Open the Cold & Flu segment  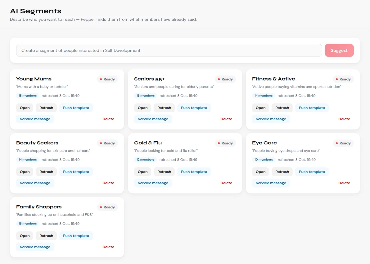[x=143, y=172]
